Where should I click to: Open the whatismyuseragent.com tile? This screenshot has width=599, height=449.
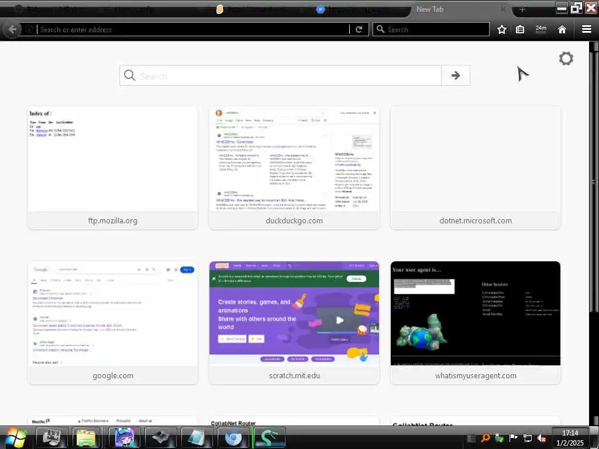[x=476, y=323]
